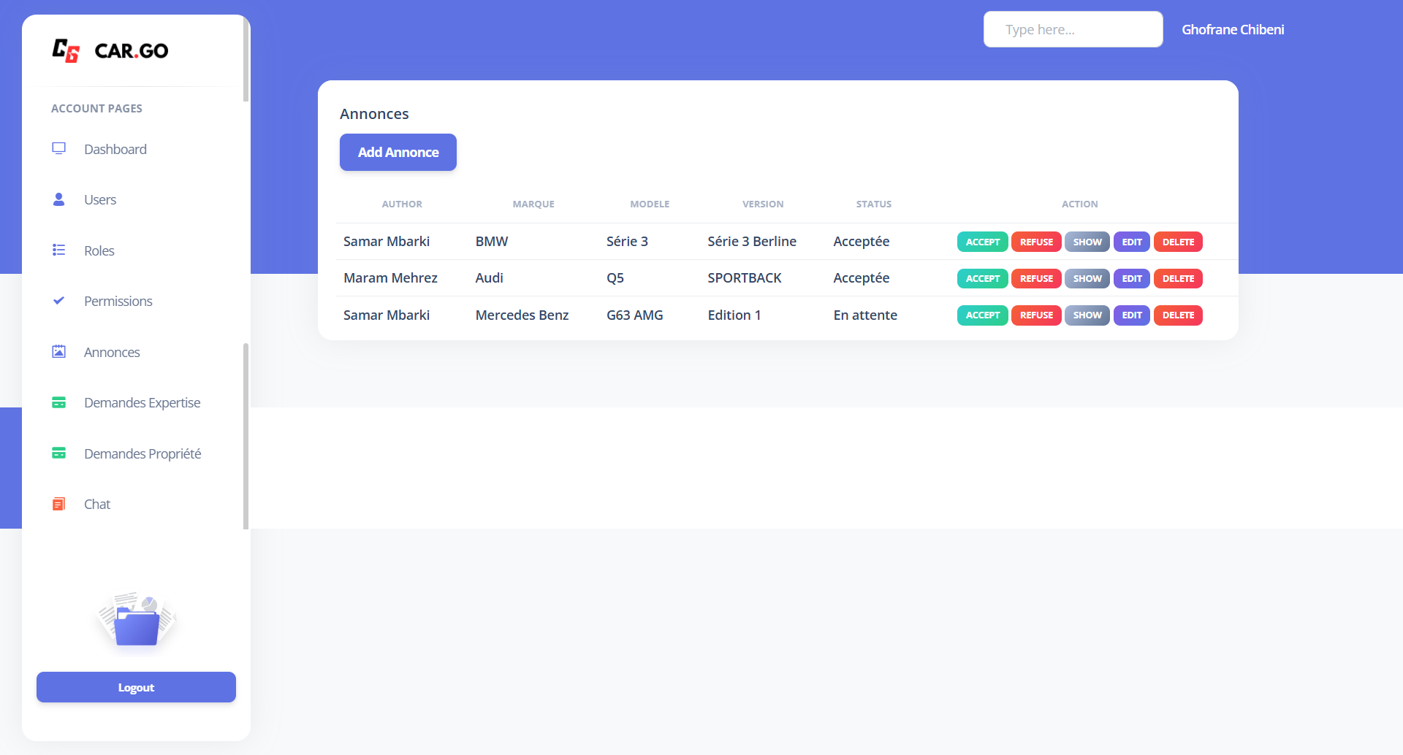Click the Ghofrane Chibeni profile name
The image size is (1403, 755).
[x=1233, y=29]
